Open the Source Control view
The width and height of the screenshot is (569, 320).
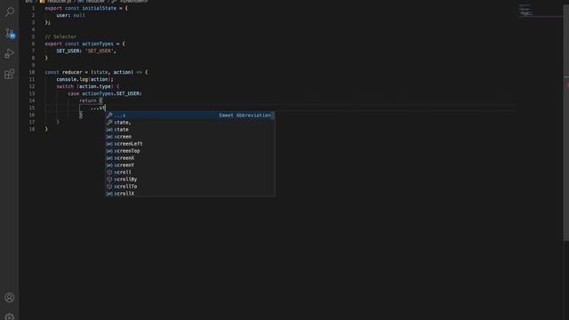coord(10,34)
